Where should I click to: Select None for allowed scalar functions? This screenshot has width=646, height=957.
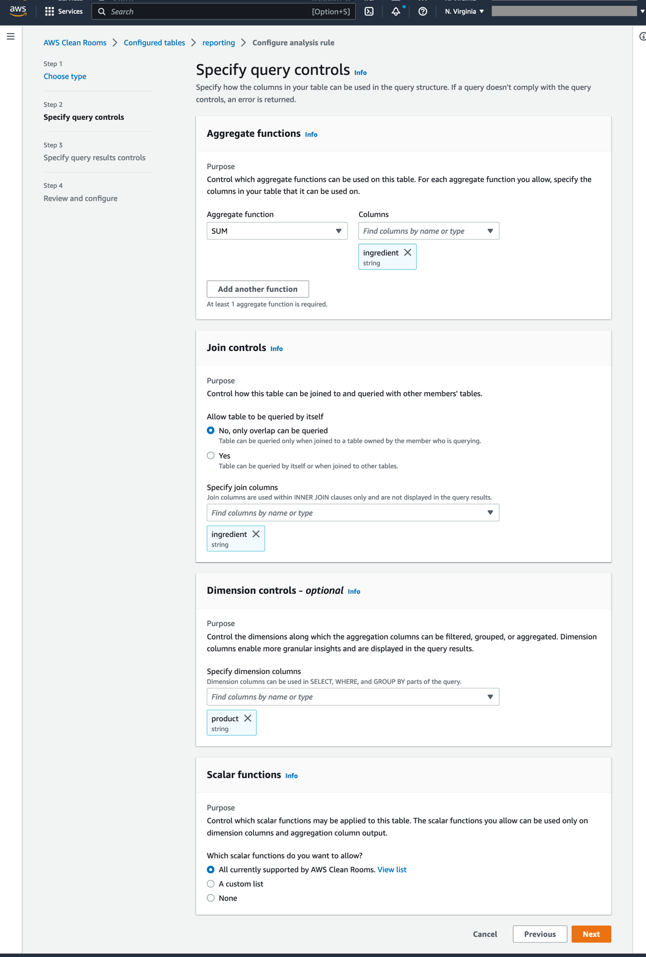tap(211, 898)
